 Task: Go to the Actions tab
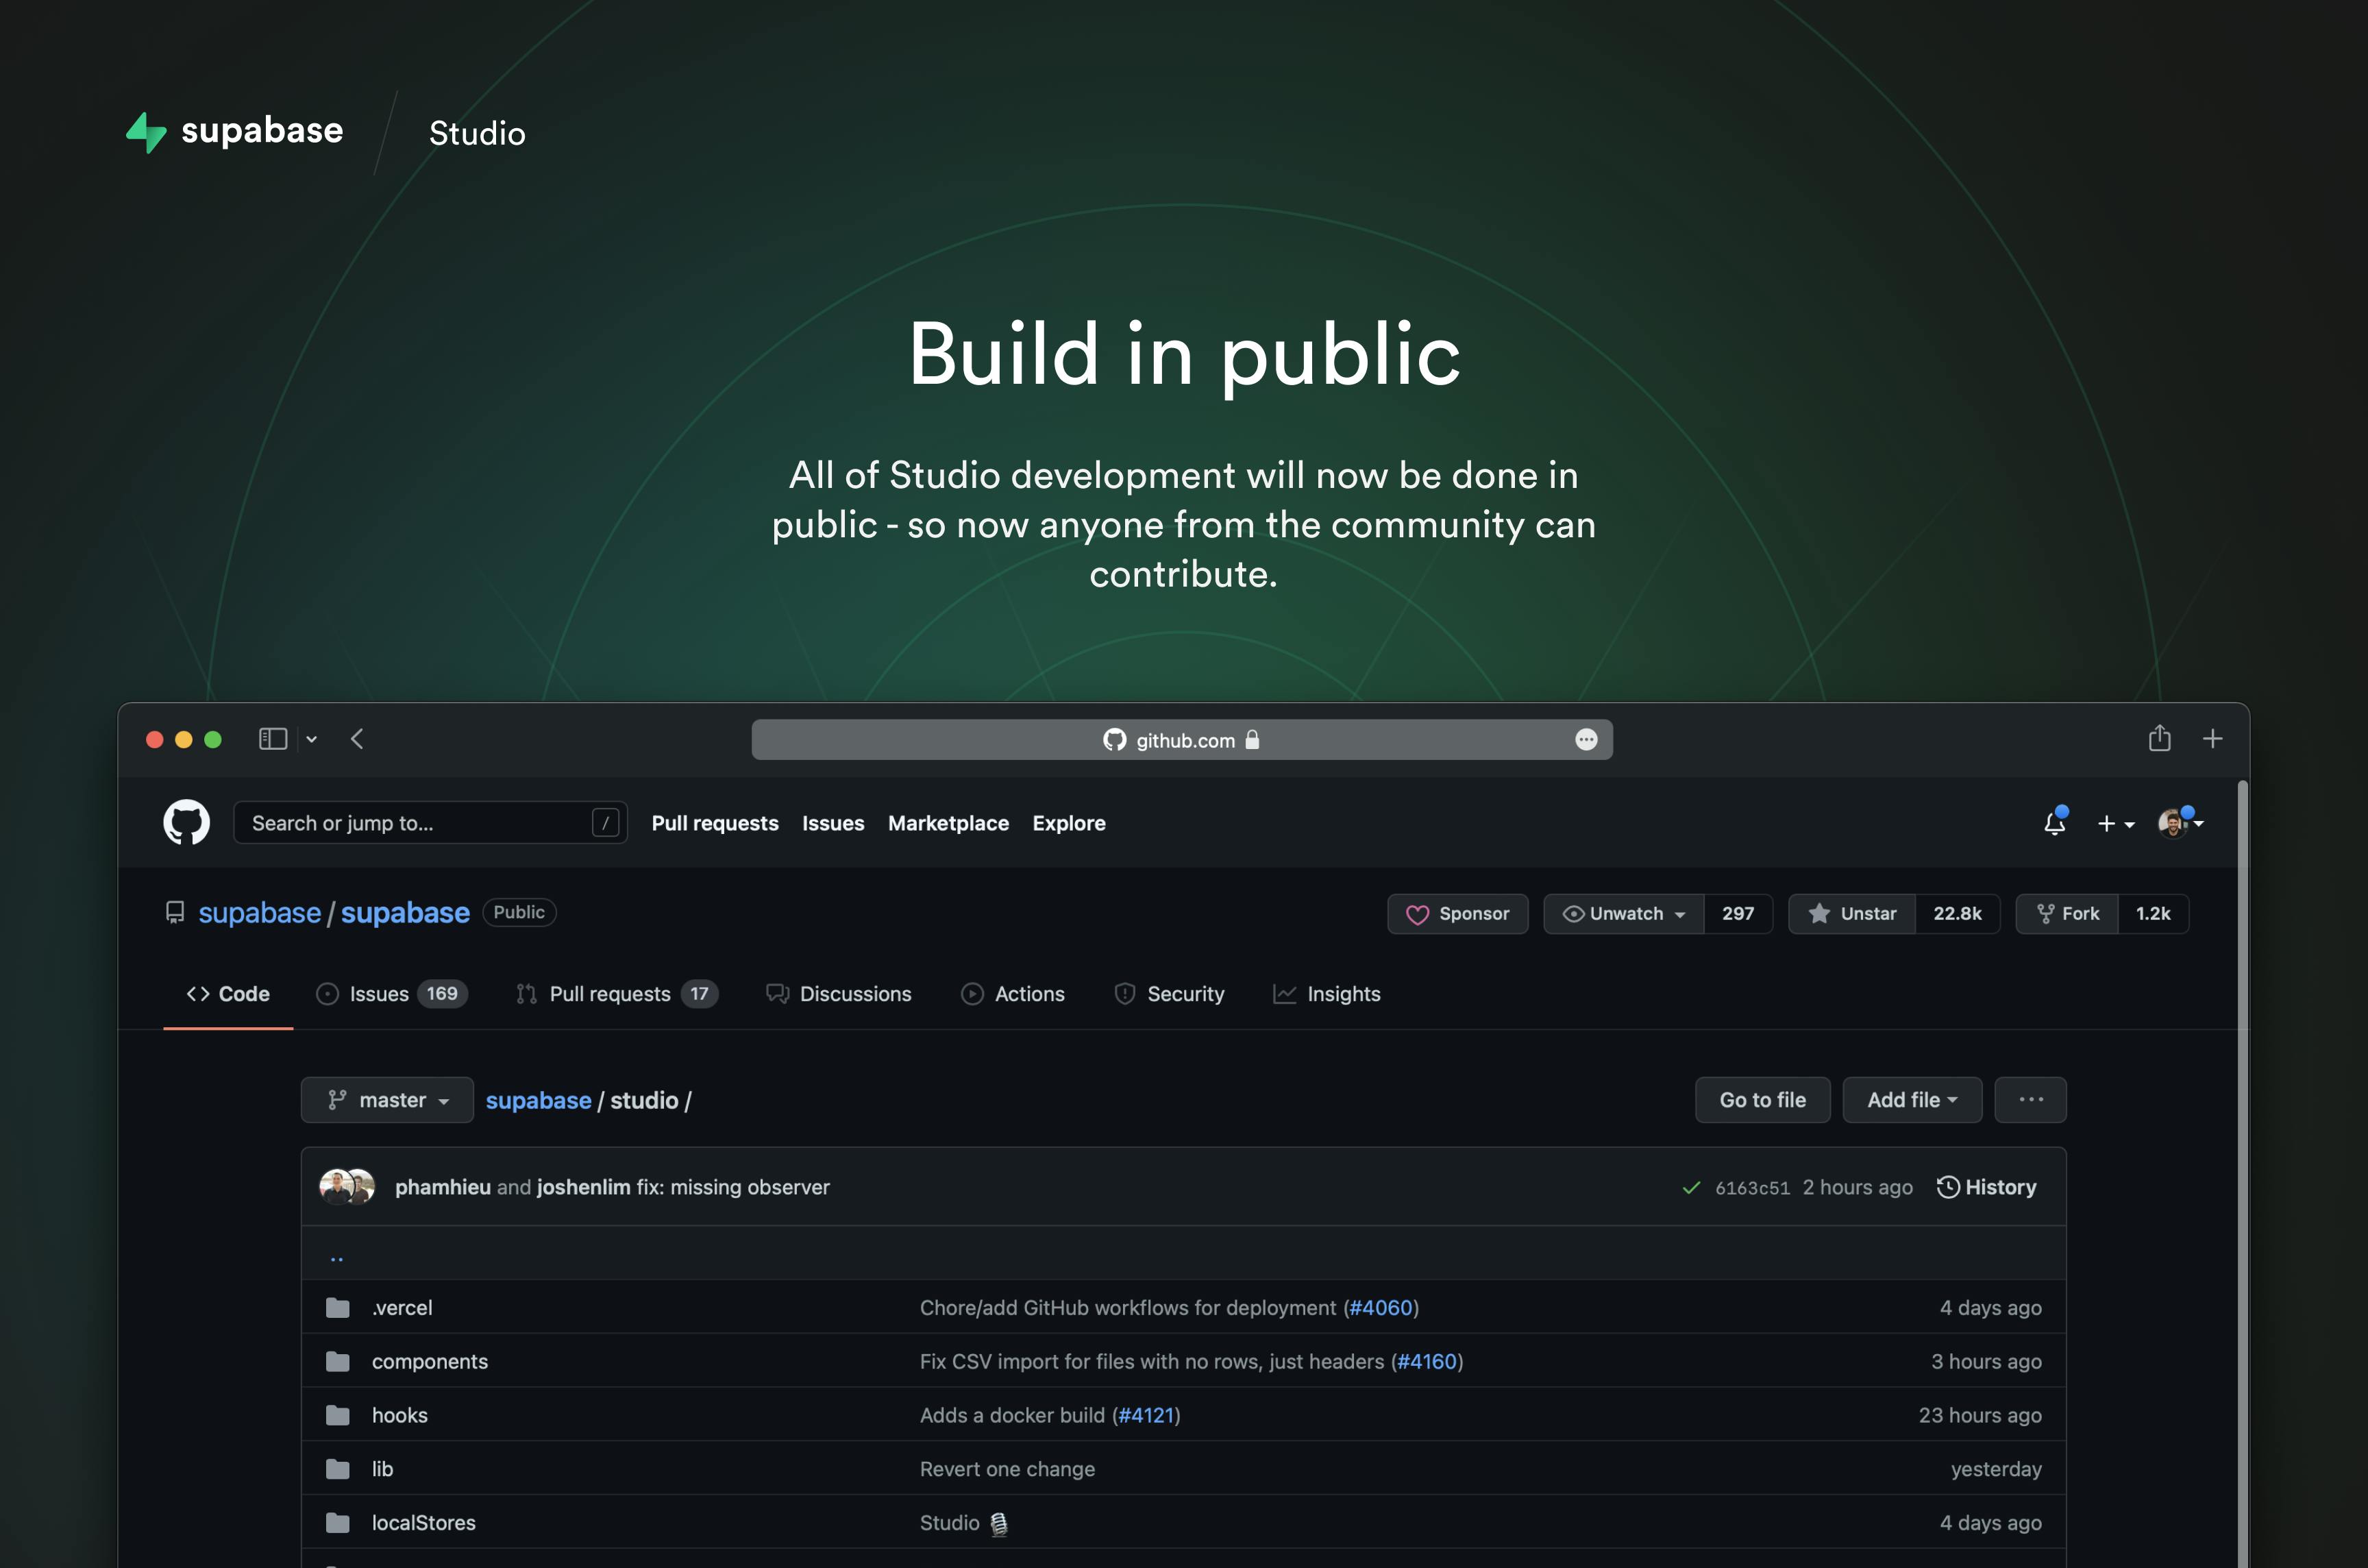click(x=1013, y=994)
